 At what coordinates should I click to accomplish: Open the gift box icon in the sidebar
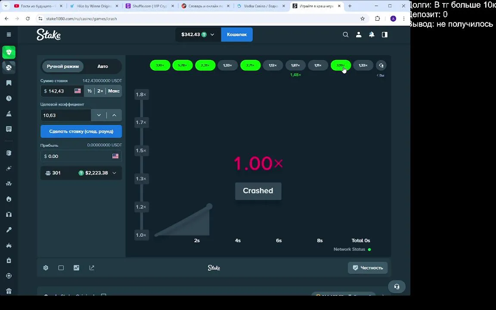[x=9, y=291]
